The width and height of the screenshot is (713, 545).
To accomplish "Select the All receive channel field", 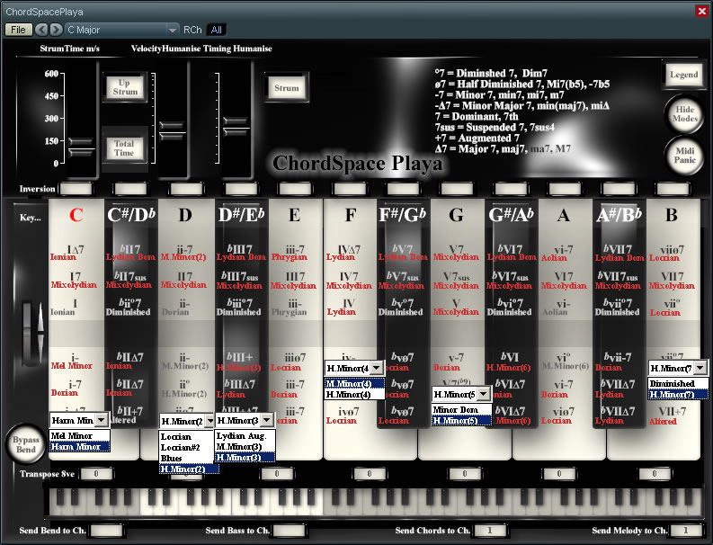I will coord(217,30).
